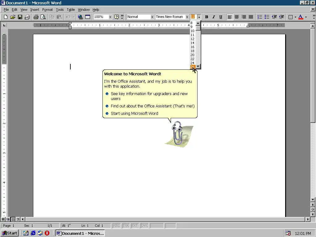Viewport: 316px width, 237px height.
Task: Set Justify paragraph alignment
Action: click(251, 17)
